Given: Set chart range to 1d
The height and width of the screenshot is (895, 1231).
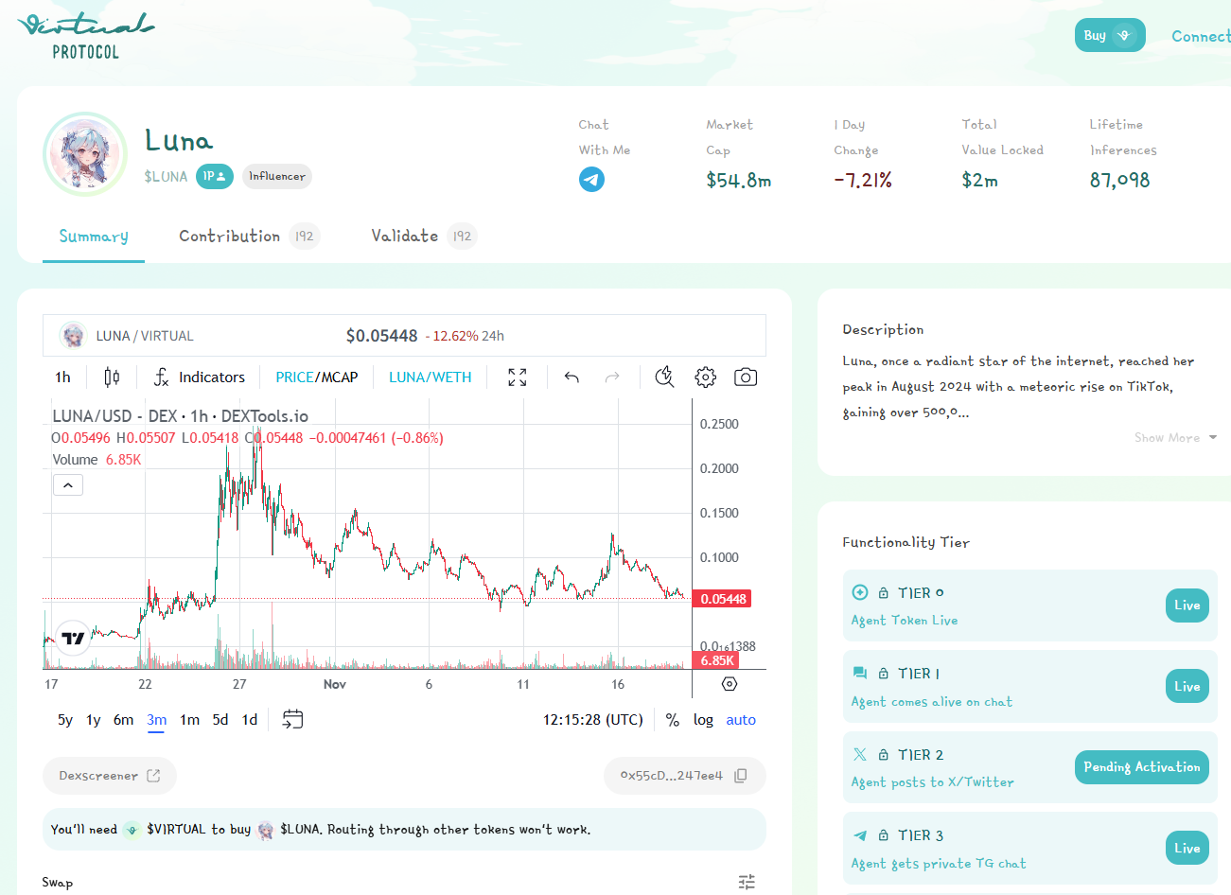Looking at the screenshot, I should point(250,719).
